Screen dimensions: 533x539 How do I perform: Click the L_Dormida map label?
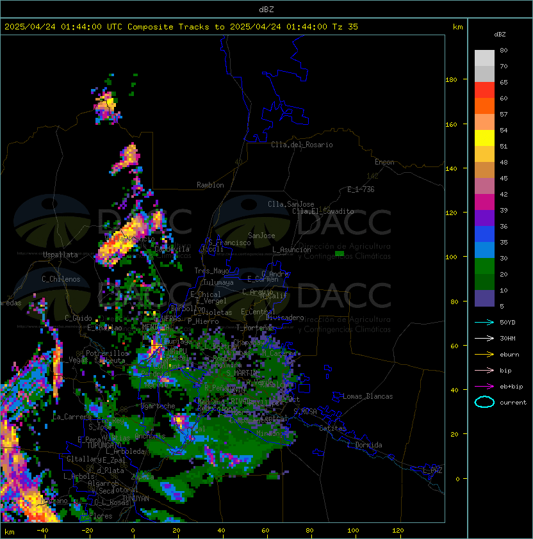click(365, 445)
